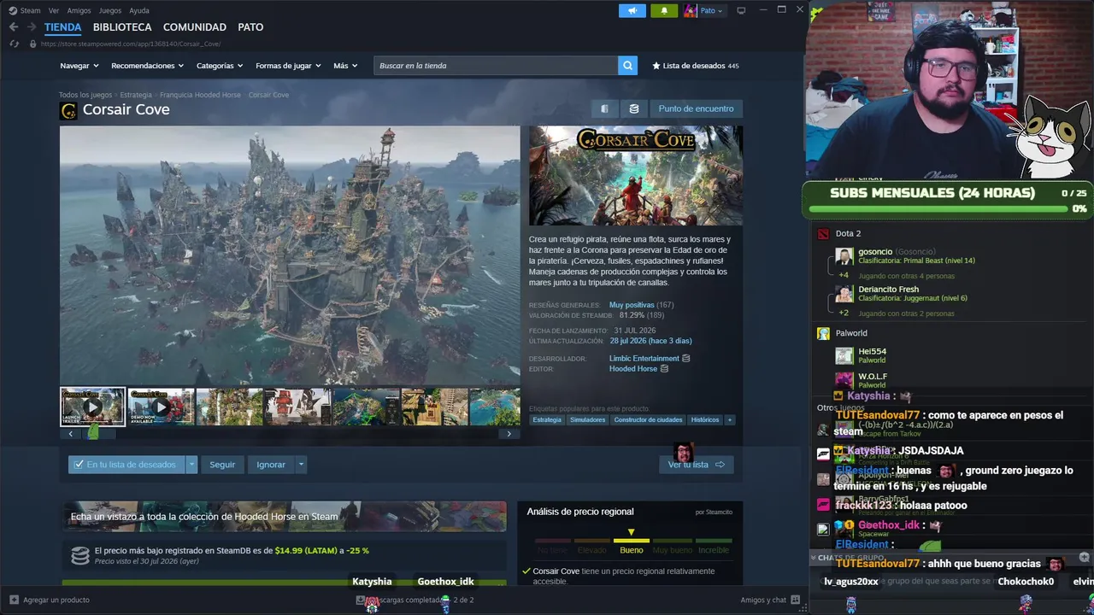Switch to Big Picture display mode icon

pos(741,10)
